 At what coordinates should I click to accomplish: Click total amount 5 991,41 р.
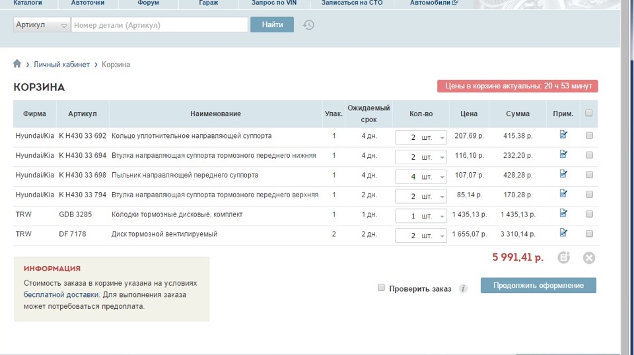coord(518,257)
